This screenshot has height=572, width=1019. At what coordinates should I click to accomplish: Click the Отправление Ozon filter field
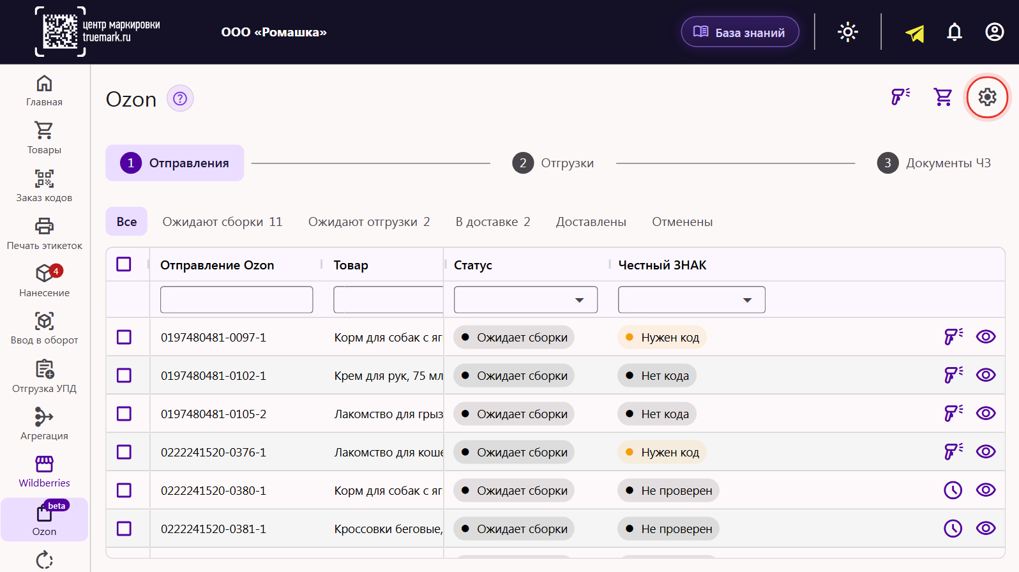(237, 300)
